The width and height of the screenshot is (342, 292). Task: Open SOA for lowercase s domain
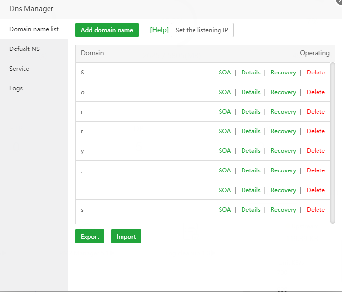224,210
